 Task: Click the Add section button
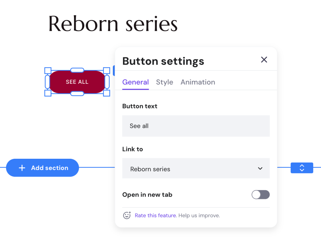pos(43,168)
